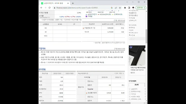The width and height of the screenshot is (186, 104).
Task: Click the scroll-right arrow at the bottom
Action: click(x=144, y=103)
